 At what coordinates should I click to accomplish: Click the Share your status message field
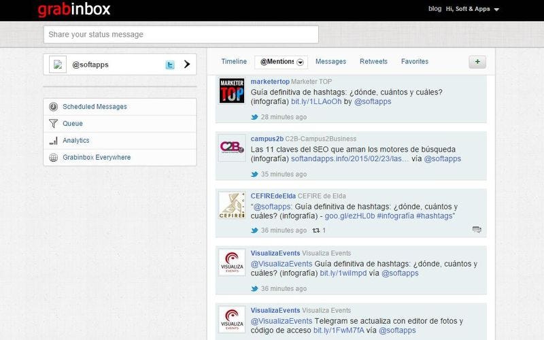181,35
